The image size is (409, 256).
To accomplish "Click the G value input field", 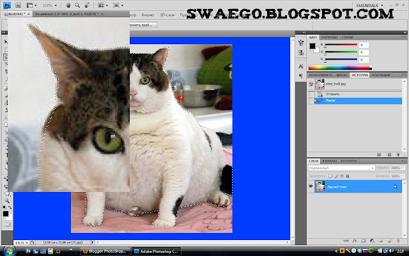I will (364, 52).
